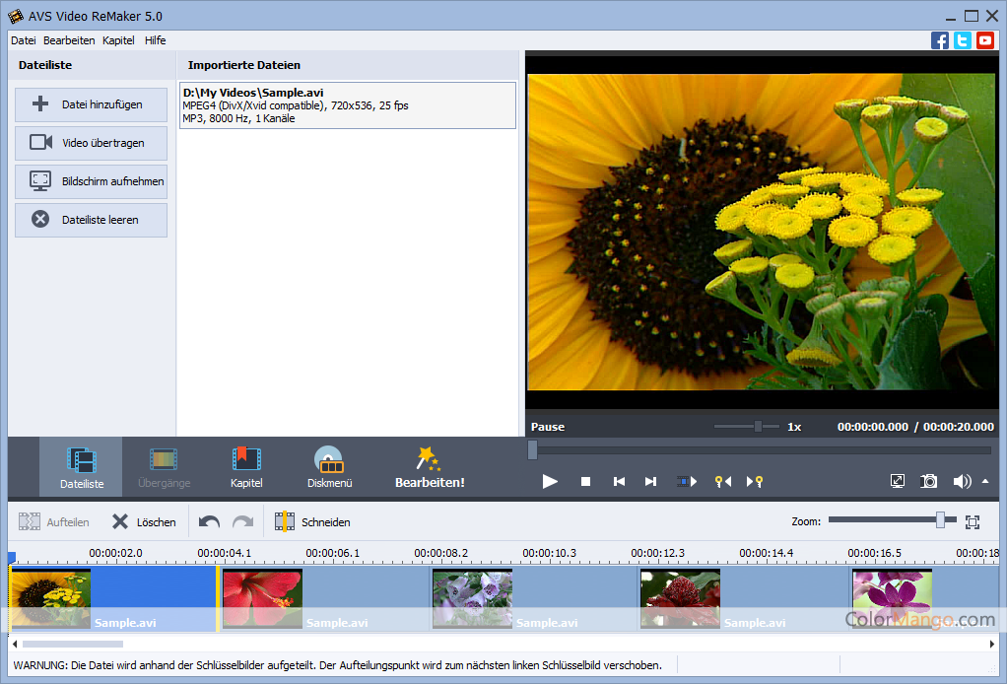Switch to the Dateiliste tab
The image size is (1007, 684).
coord(82,467)
